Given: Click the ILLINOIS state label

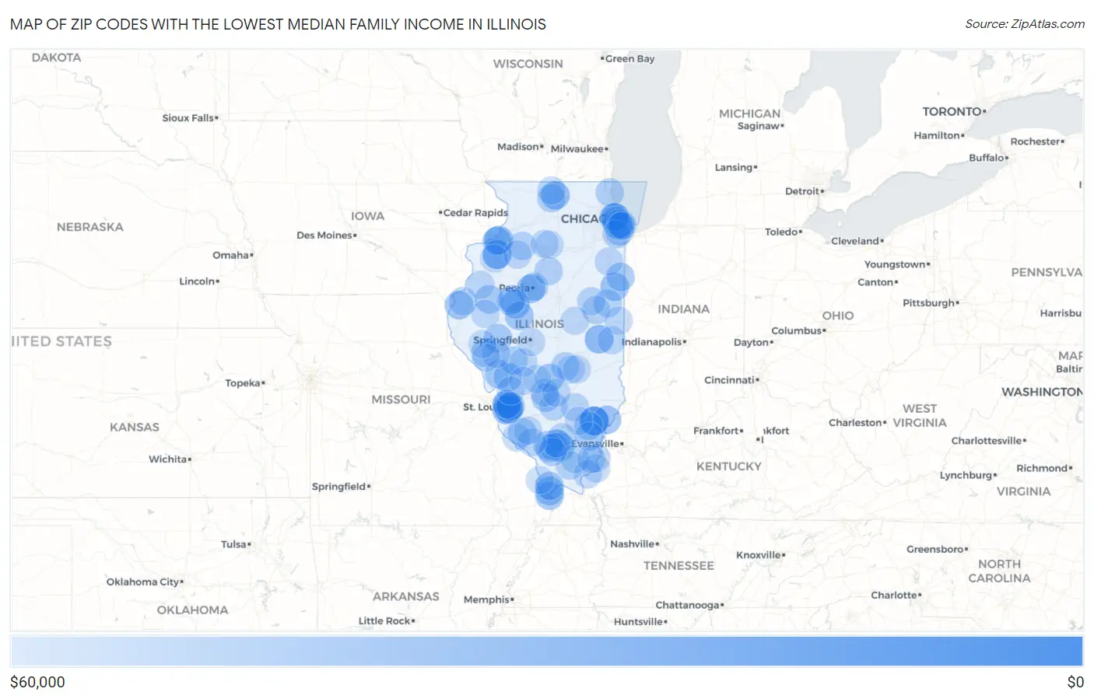Looking at the screenshot, I should tap(539, 323).
